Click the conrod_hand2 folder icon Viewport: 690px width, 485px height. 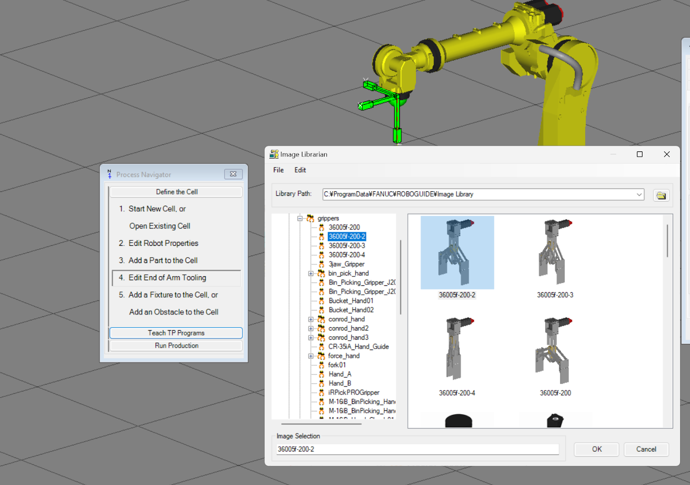coord(321,328)
